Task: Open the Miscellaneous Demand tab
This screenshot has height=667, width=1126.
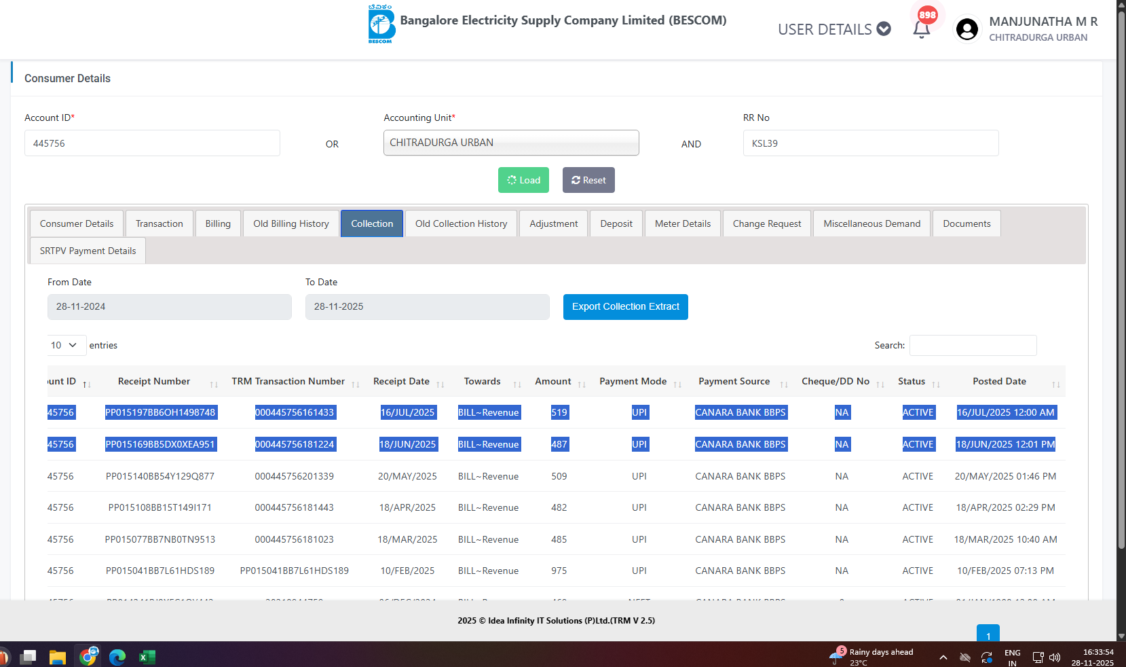Action: point(872,223)
